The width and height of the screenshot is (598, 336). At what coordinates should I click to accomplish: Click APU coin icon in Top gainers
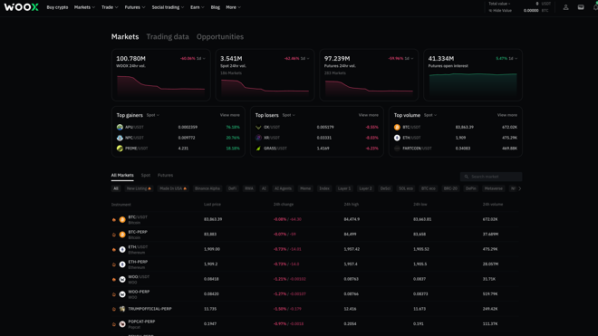(120, 127)
